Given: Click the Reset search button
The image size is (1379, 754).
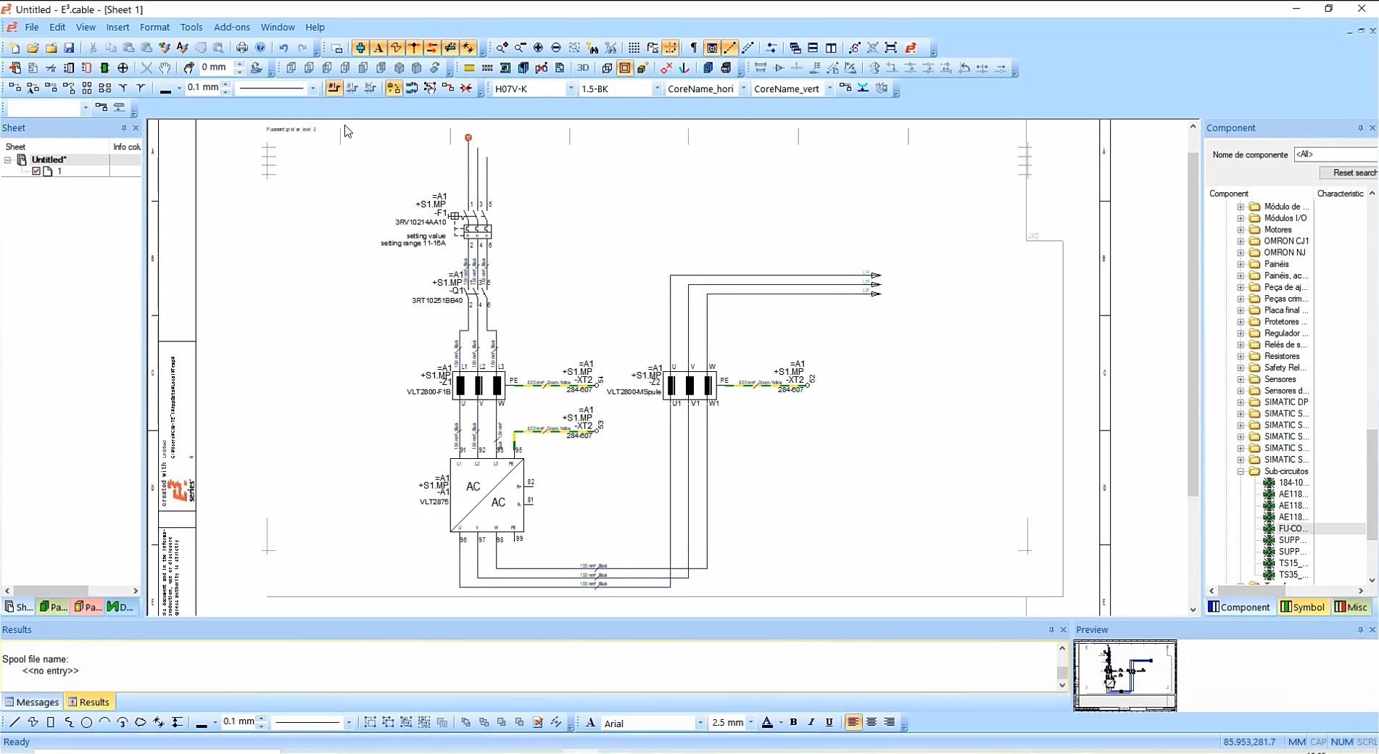Looking at the screenshot, I should 1347,173.
